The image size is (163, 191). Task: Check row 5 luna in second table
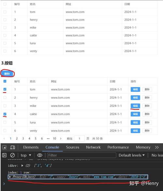5,122
